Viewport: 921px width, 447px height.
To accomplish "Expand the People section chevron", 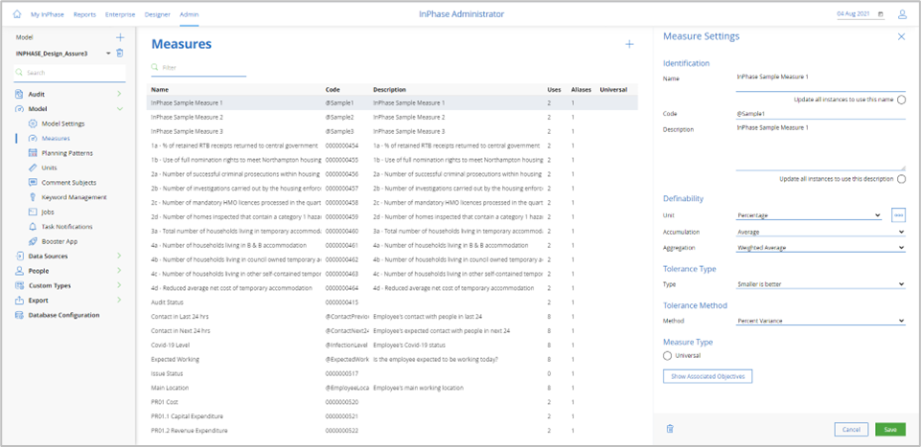I will pos(119,271).
